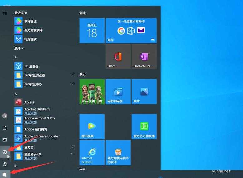This screenshot has width=243, height=178.
Task: Open Adobe 系列精简 entry
Action: click(44, 129)
